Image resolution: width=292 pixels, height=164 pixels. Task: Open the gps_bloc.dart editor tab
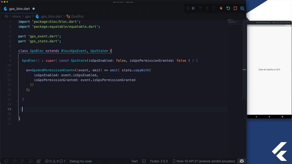(x=19, y=9)
